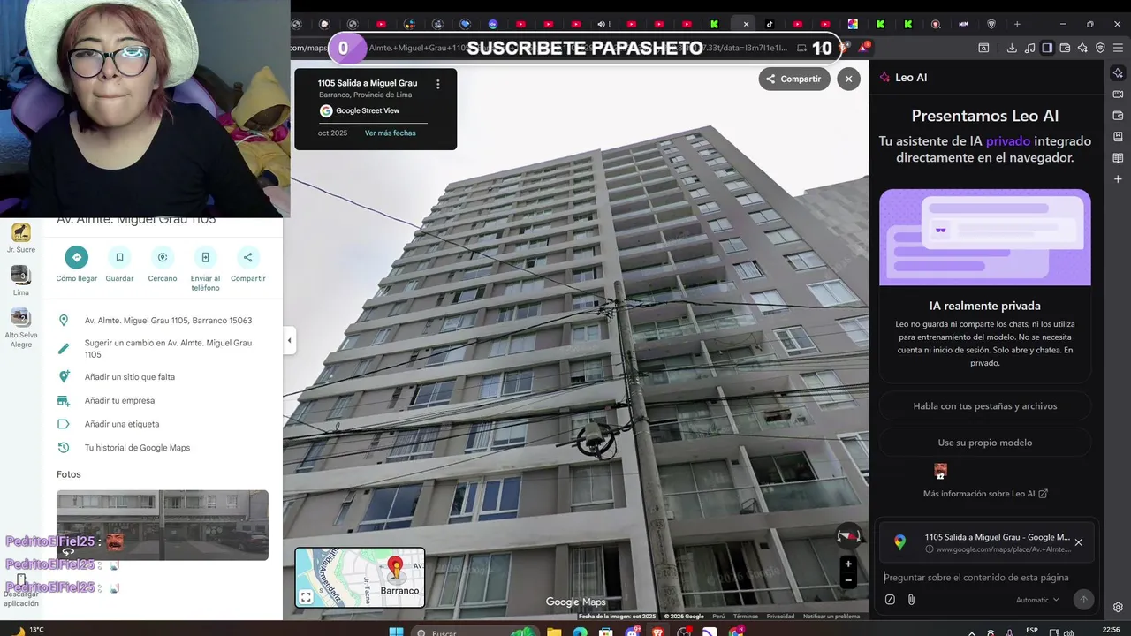
Task: Open Brave Talk video call sidebar icon
Action: pyautogui.click(x=1118, y=95)
